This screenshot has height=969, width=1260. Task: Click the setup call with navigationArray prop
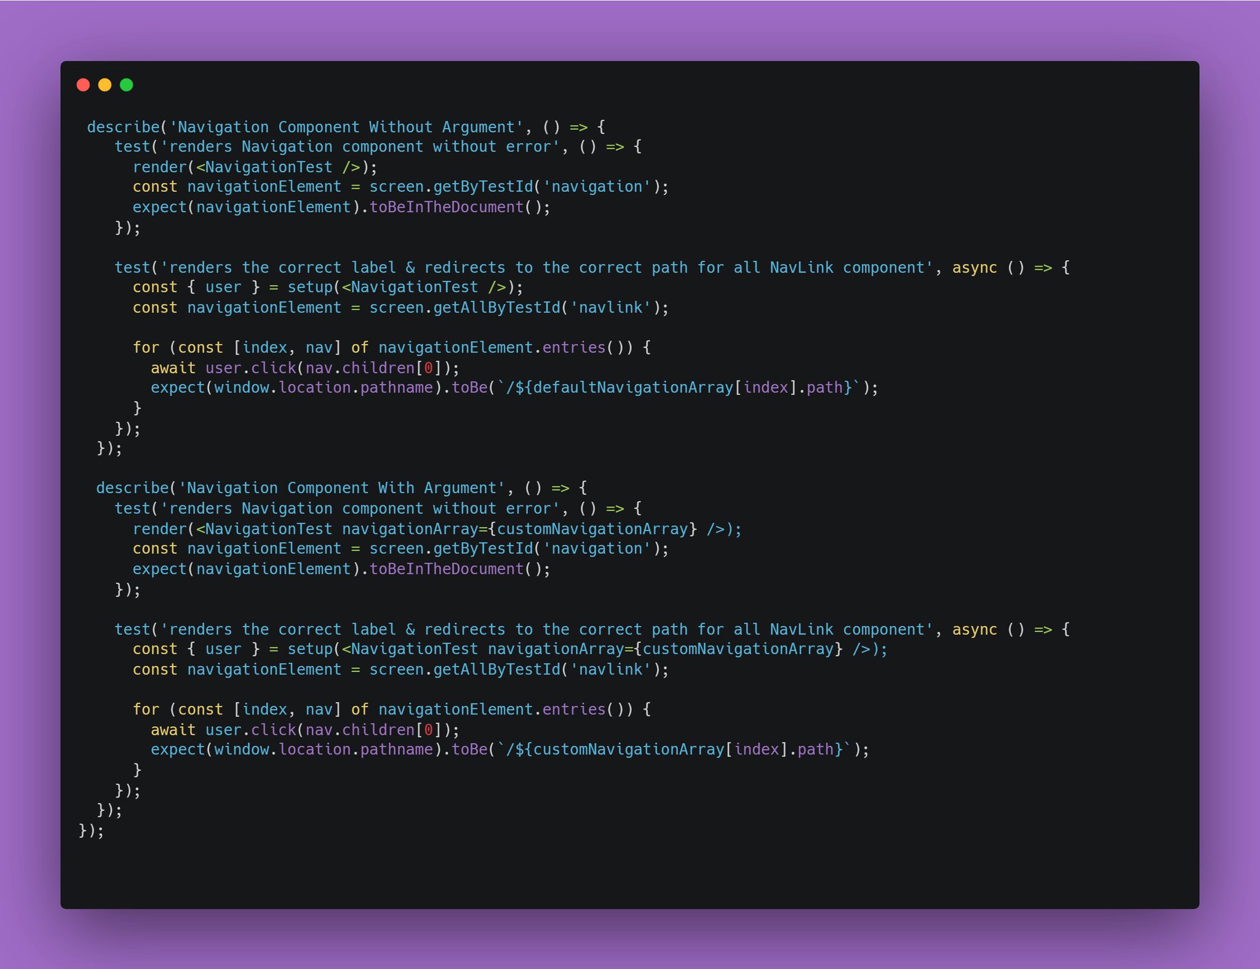(x=310, y=649)
